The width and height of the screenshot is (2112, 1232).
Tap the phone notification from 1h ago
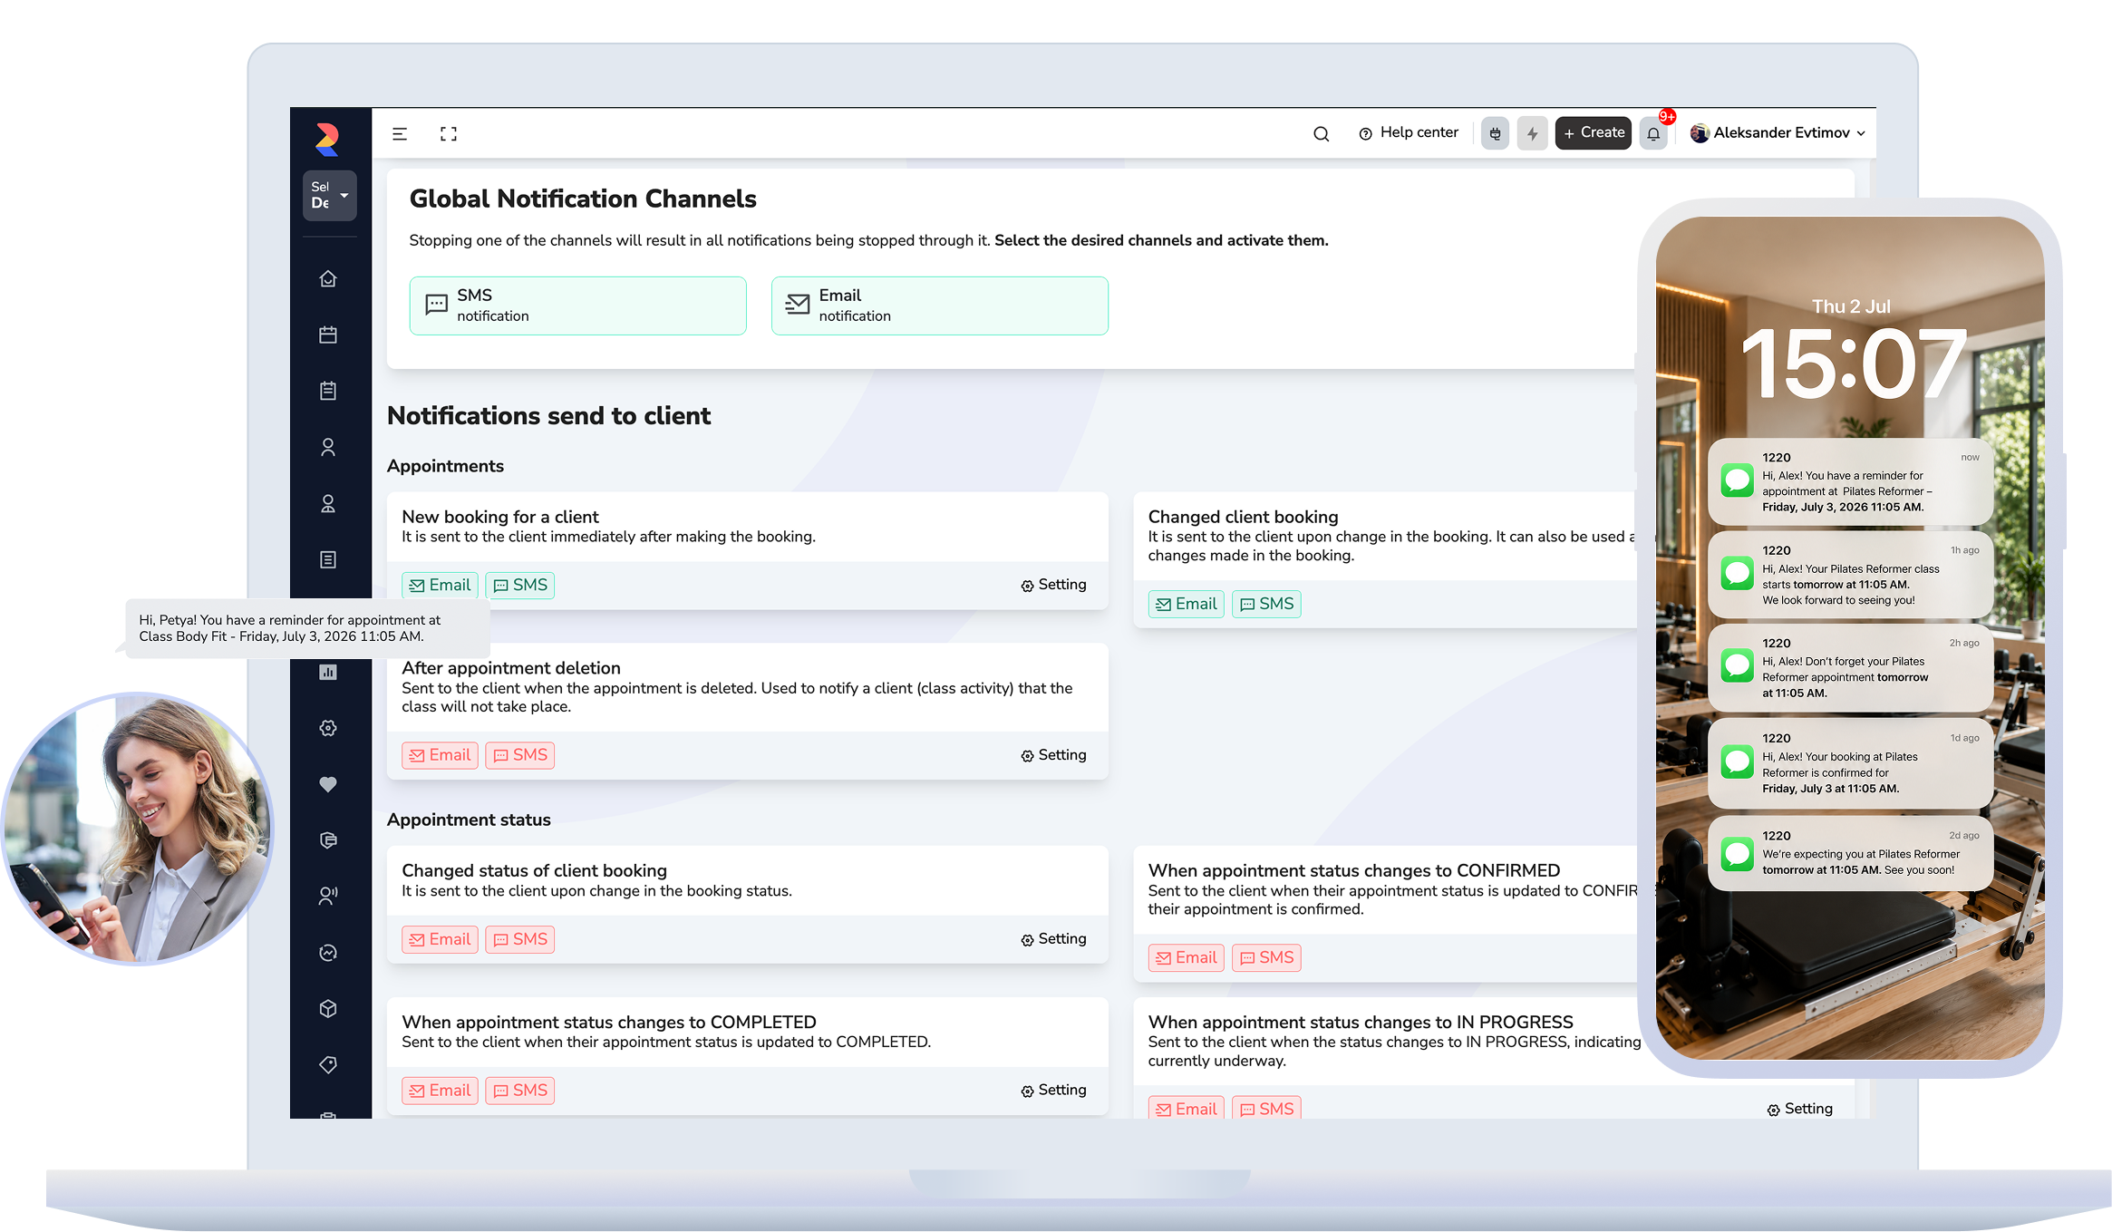(1850, 575)
